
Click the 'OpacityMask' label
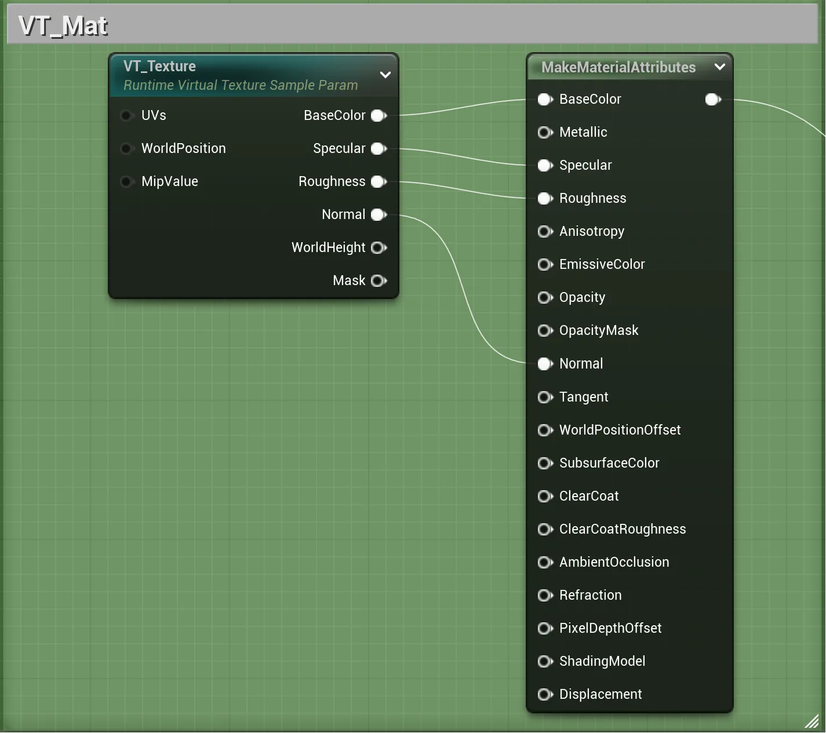(x=599, y=330)
